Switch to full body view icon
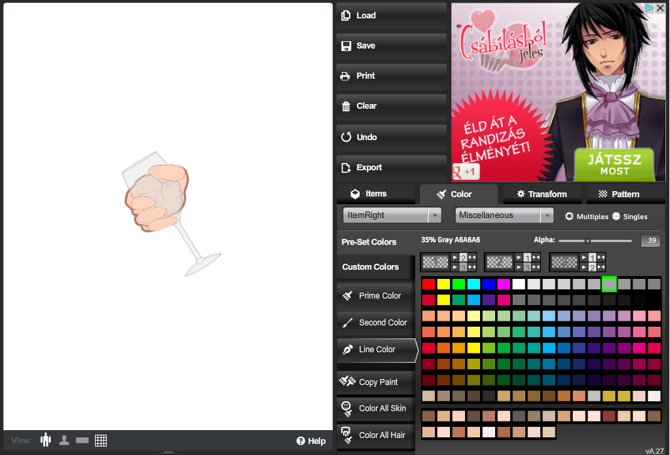This screenshot has width=670, height=455. (46, 440)
